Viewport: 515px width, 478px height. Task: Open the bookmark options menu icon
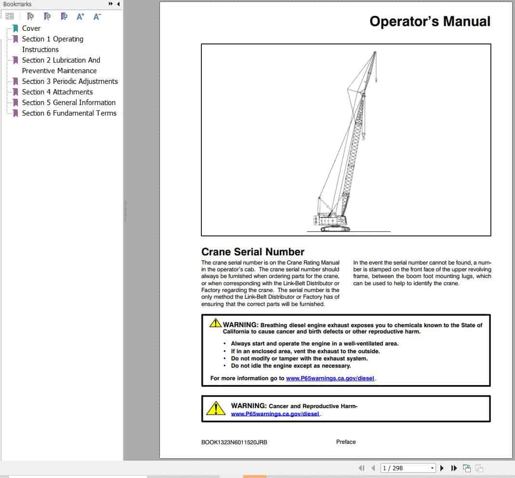9,16
